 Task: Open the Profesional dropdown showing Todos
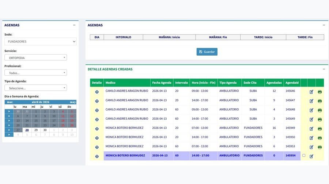[36, 73]
